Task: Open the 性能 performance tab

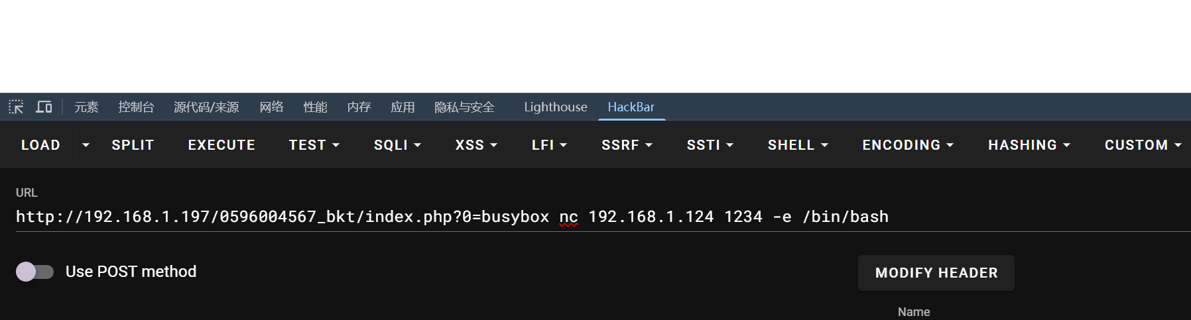Action: [315, 107]
